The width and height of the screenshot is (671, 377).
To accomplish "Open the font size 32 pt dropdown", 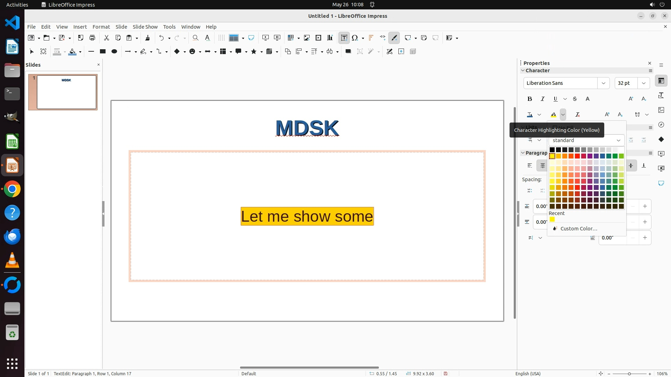I will 643,83.
